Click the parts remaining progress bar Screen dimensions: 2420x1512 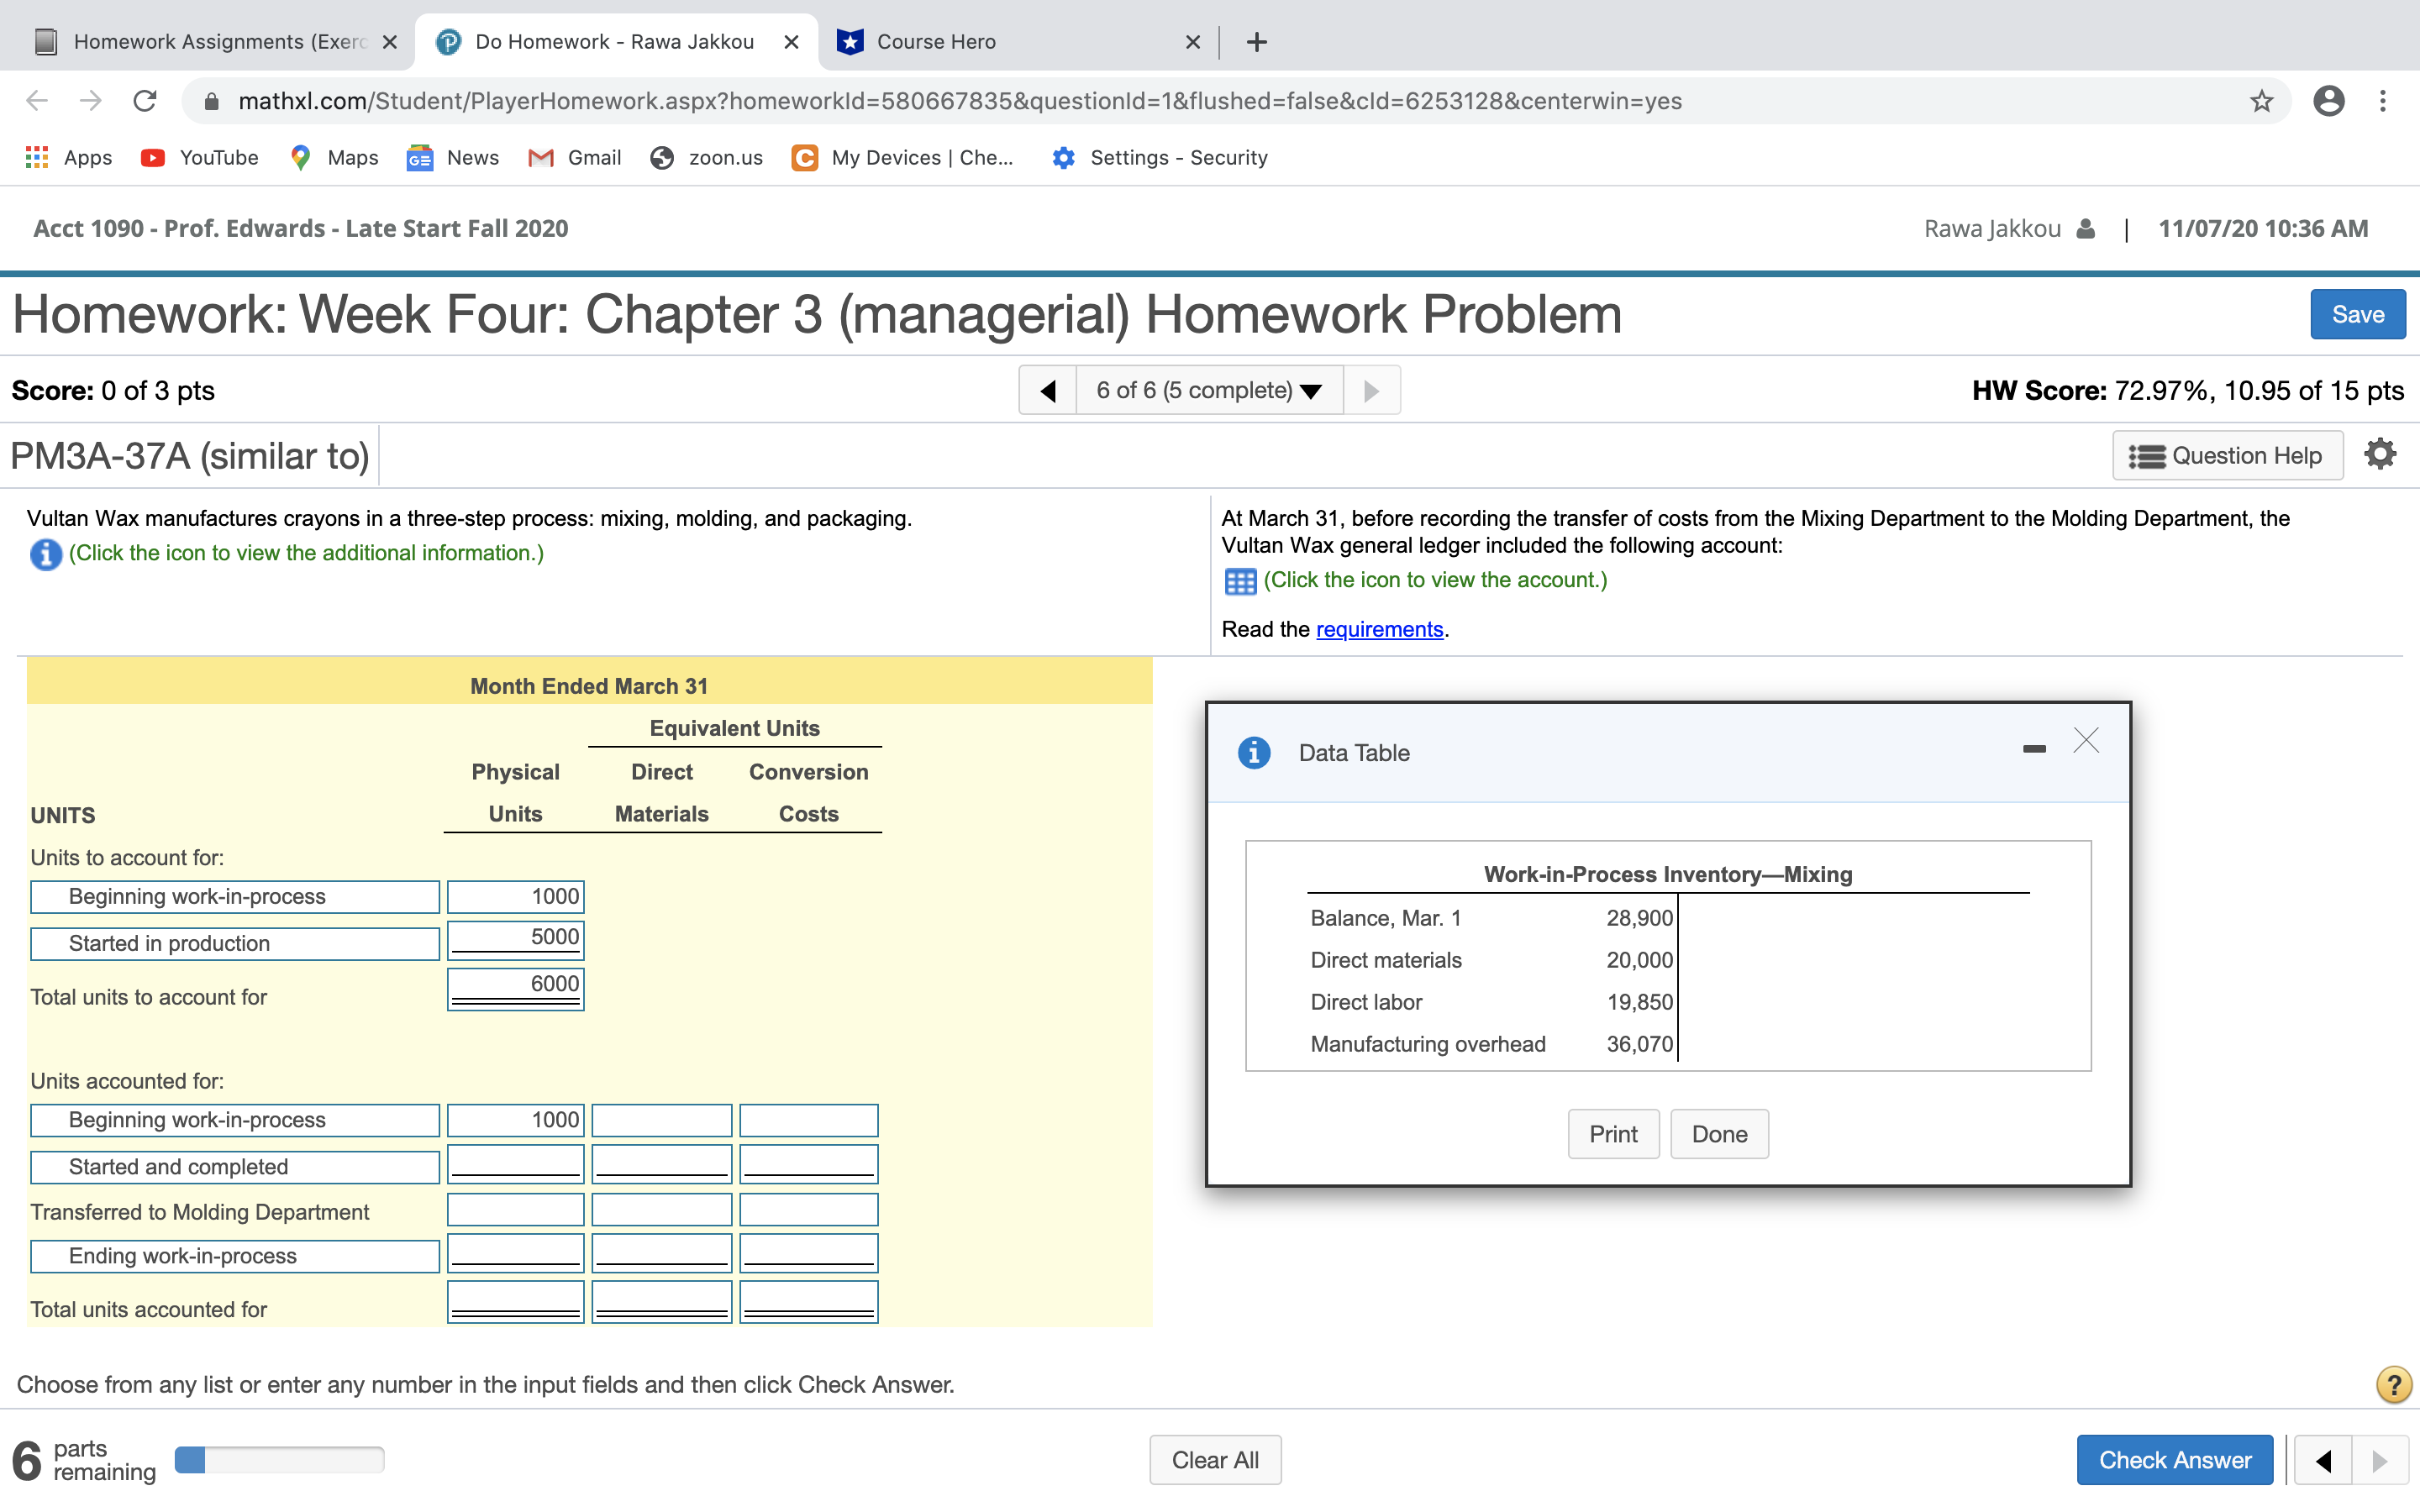279,1460
